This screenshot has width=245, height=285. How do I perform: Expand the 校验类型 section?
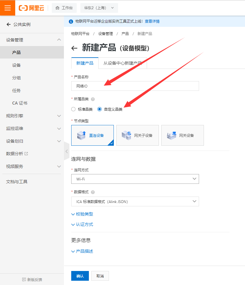[82, 214]
